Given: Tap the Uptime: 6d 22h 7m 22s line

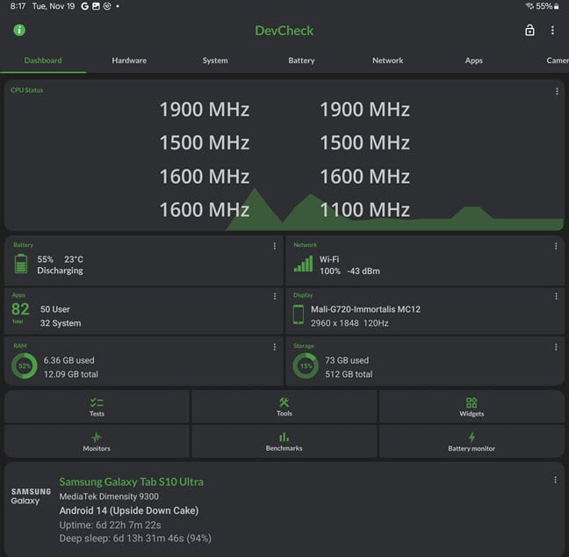Looking at the screenshot, I should point(110,525).
